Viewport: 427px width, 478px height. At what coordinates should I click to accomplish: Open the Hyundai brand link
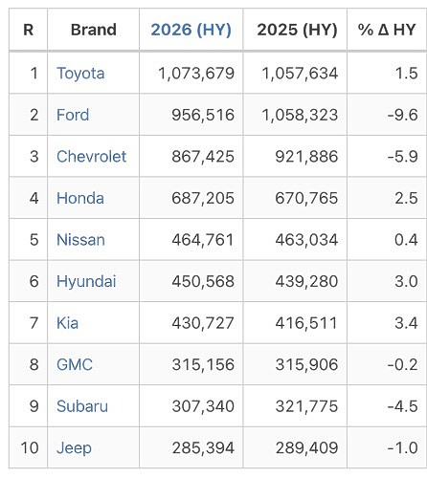(86, 282)
